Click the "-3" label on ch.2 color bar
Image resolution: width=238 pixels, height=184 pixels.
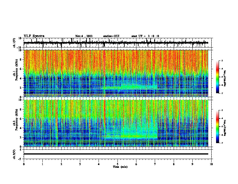221,110
